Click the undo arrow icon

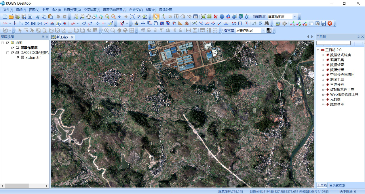tap(58, 17)
